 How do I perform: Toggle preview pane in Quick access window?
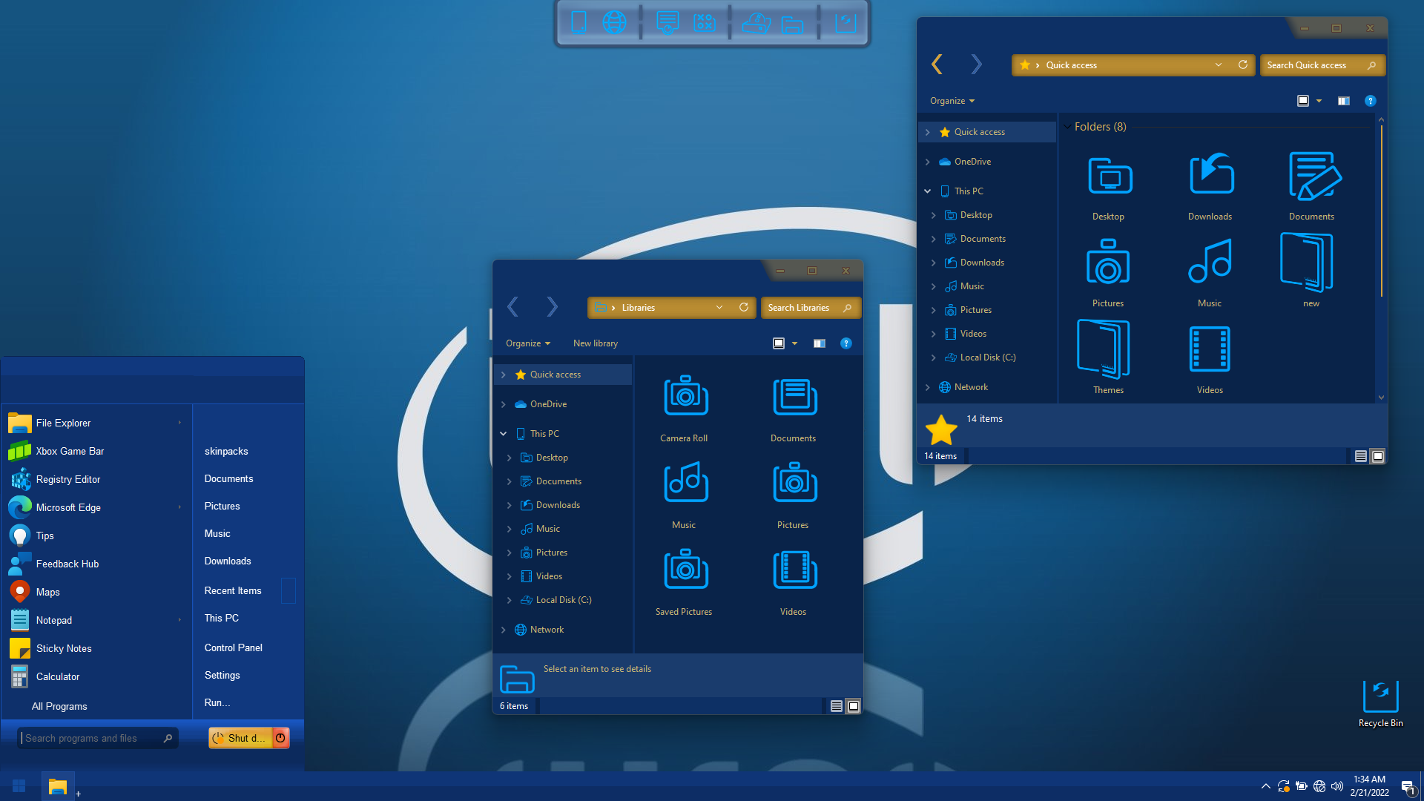point(1343,101)
